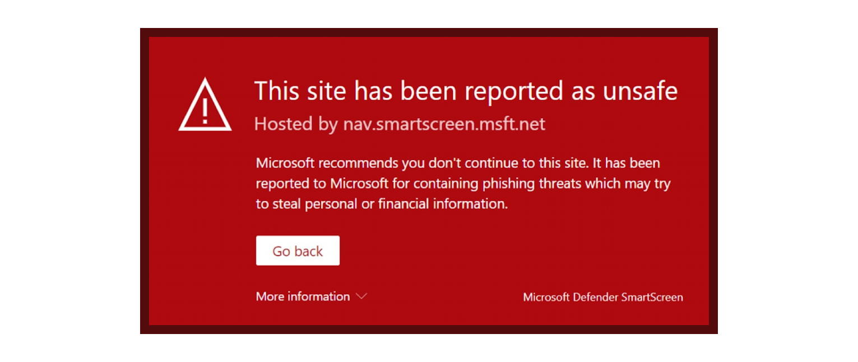Select Go back to leave the site
The width and height of the screenshot is (858, 362).
coord(298,251)
